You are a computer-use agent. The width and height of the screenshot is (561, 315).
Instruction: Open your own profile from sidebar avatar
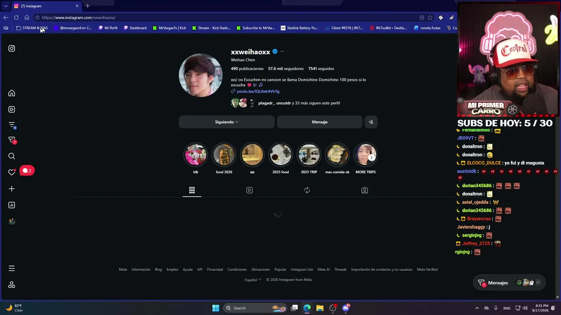point(12,221)
